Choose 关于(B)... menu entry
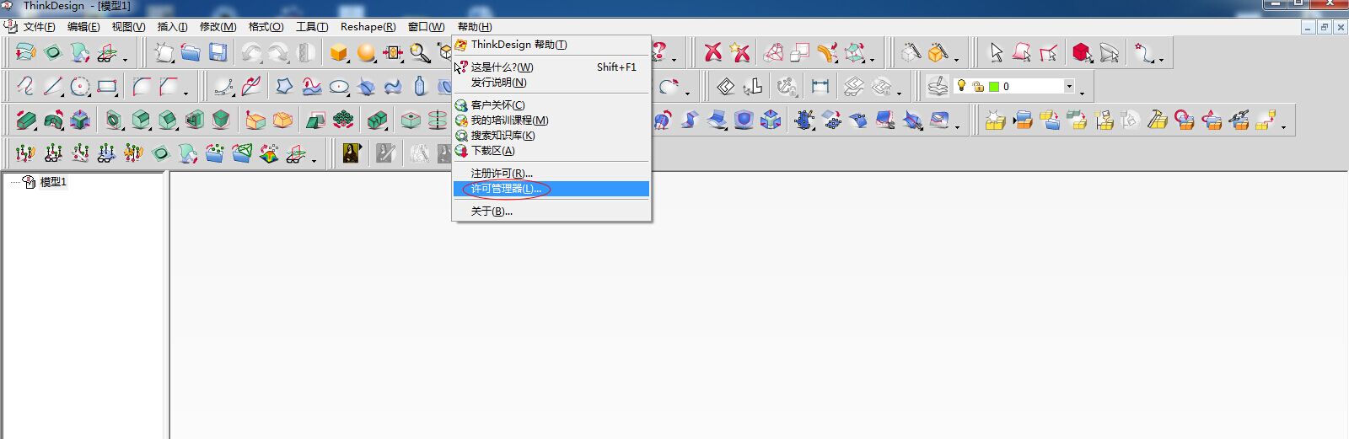This screenshot has height=439, width=1349. (492, 211)
